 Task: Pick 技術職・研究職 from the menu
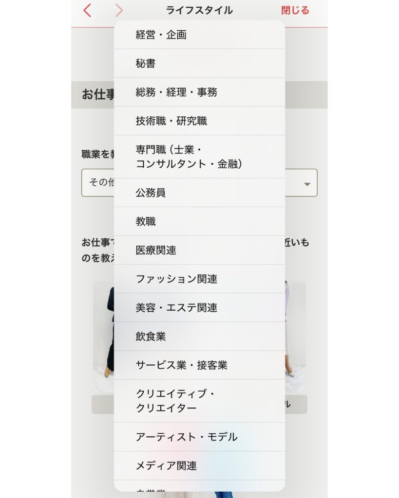(199, 121)
